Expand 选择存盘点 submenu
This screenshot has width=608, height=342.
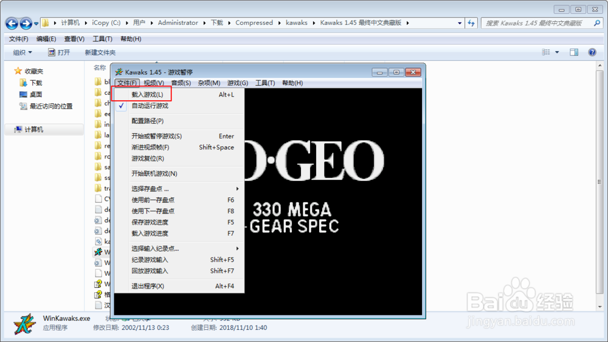coord(179,189)
